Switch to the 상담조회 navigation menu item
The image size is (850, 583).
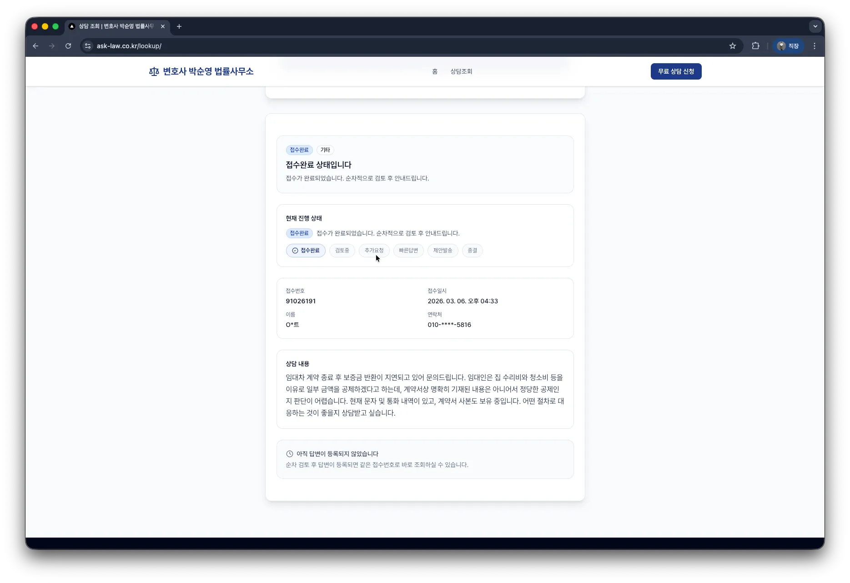[x=461, y=71]
